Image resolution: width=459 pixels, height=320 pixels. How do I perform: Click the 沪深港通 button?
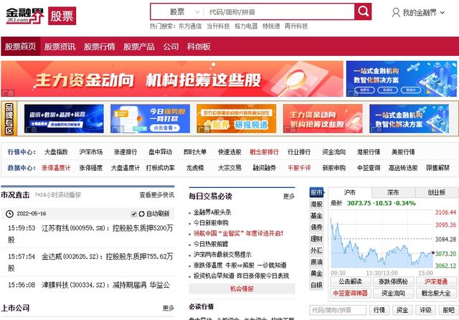click(436, 282)
